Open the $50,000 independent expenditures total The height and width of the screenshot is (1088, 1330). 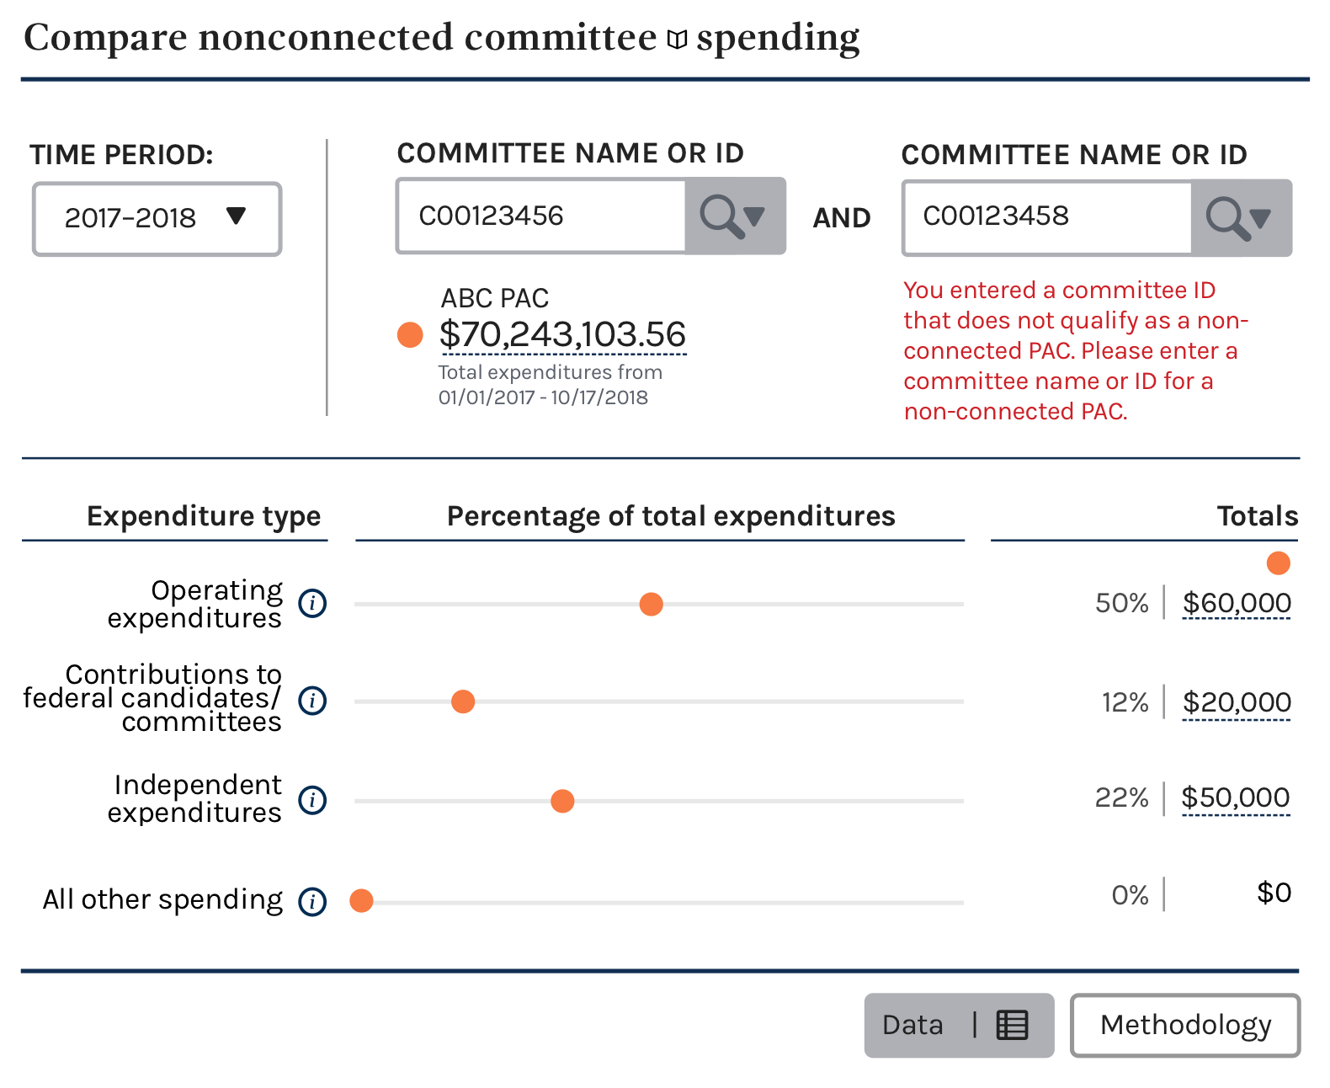coord(1236,797)
